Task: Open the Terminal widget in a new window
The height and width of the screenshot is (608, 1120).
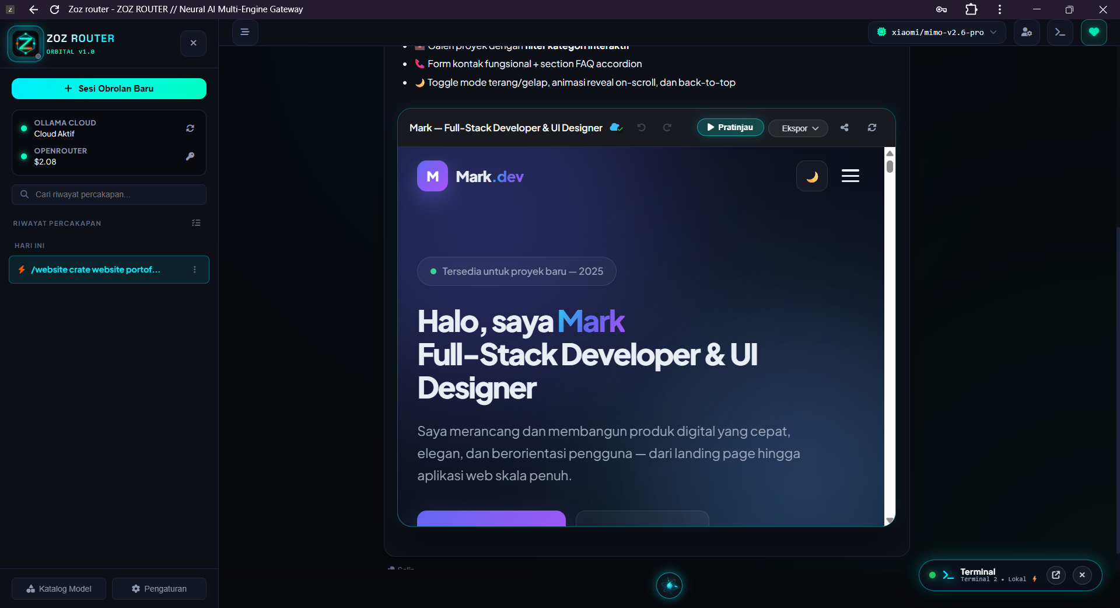Action: [1056, 575]
